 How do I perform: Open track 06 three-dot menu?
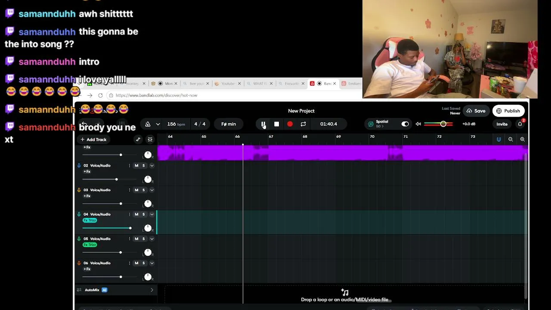tap(129, 263)
